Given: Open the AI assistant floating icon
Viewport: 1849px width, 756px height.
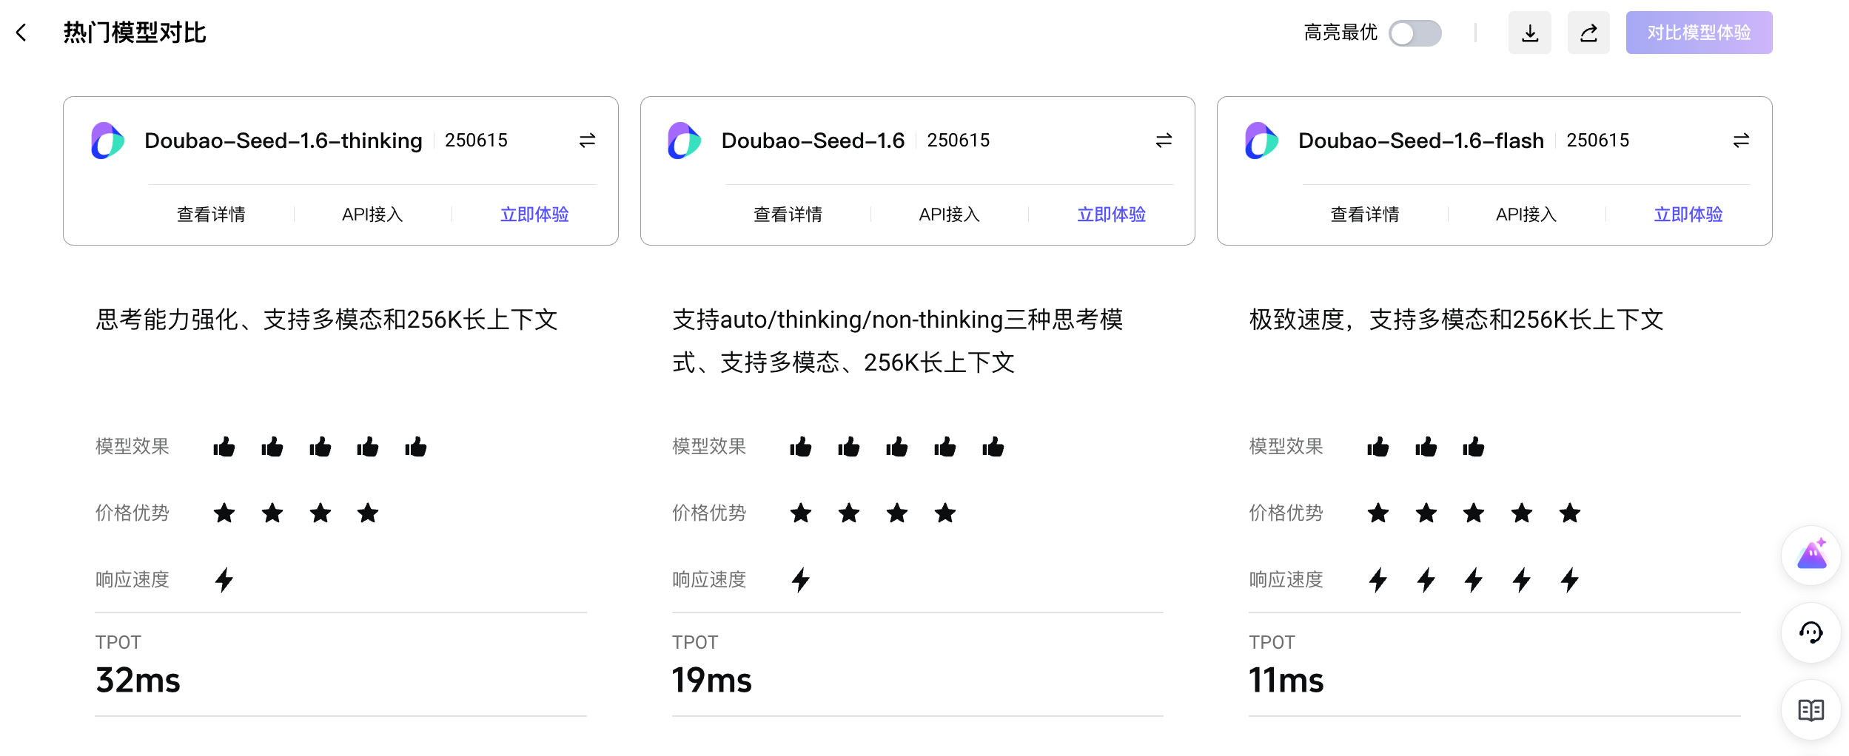Looking at the screenshot, I should point(1811,556).
